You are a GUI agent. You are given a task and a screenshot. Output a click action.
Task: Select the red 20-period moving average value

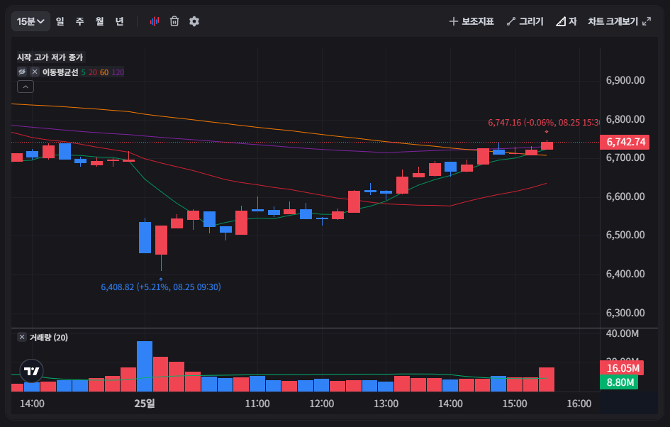coord(93,72)
